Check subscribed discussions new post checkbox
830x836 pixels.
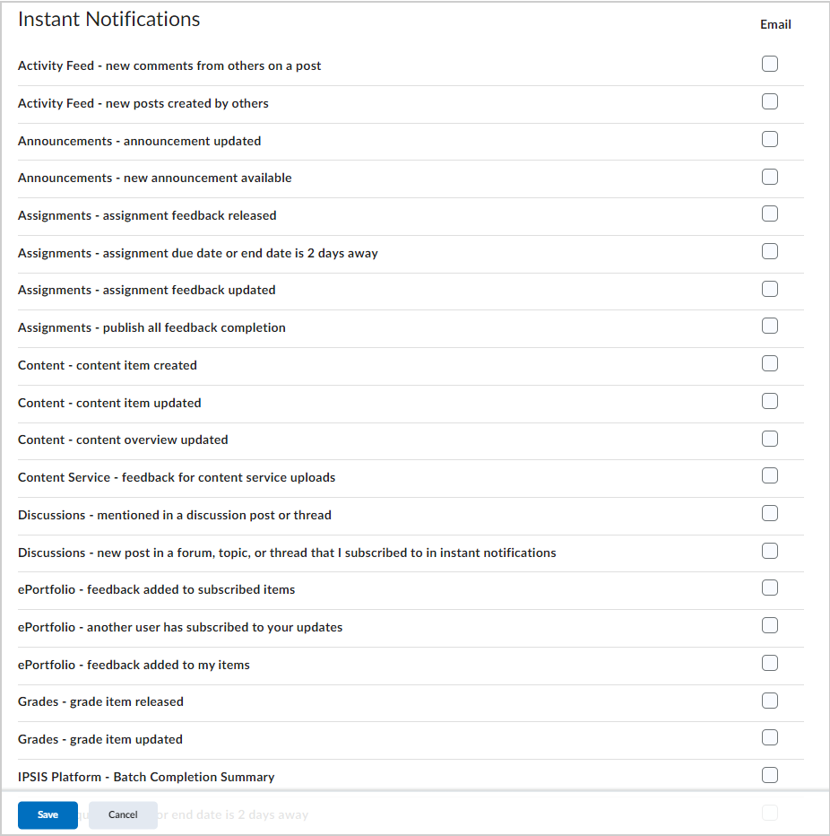click(770, 550)
